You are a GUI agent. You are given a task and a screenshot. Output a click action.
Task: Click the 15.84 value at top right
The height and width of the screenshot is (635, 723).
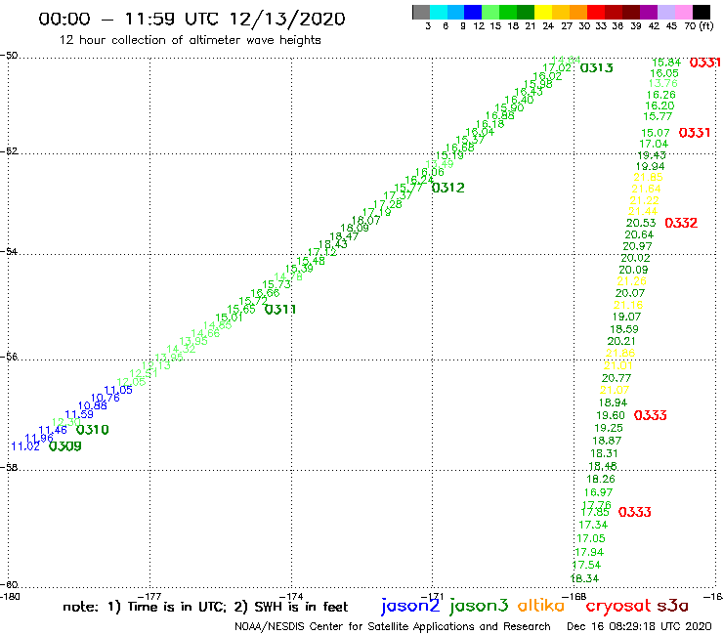666,63
